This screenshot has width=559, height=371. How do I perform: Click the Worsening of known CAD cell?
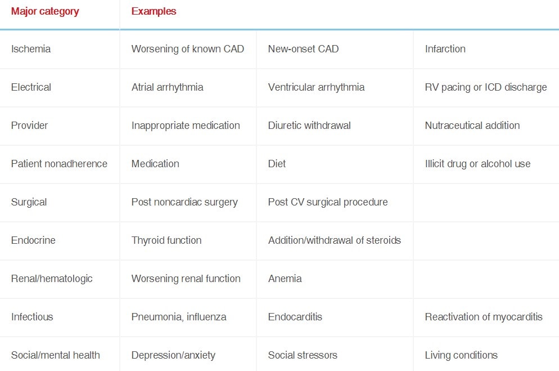coord(187,49)
